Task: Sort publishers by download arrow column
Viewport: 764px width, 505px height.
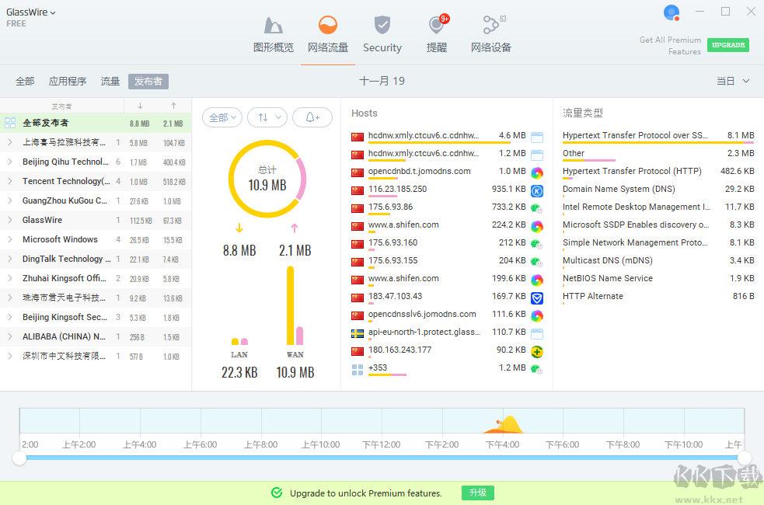Action: [140, 106]
